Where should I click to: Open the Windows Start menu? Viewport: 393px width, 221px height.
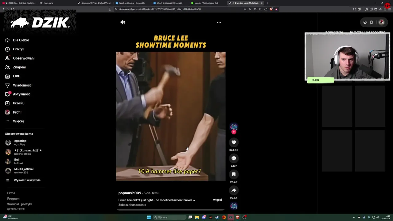coord(149,217)
